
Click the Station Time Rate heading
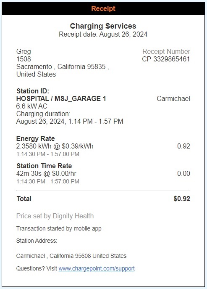point(44,166)
